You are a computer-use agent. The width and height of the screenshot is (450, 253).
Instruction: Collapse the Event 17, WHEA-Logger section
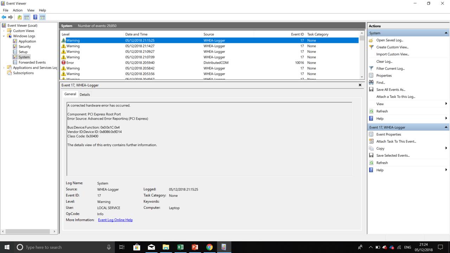point(446,127)
